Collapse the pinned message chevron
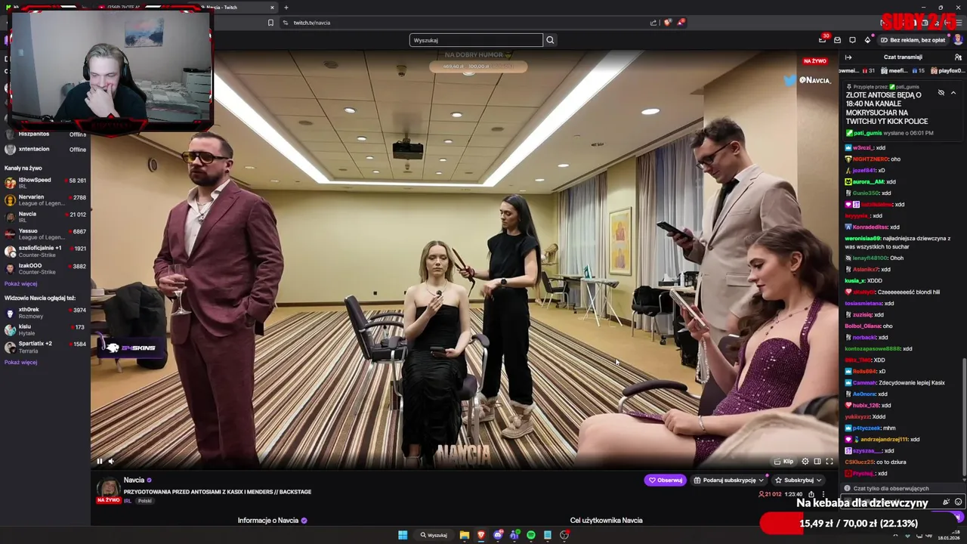 coord(953,93)
